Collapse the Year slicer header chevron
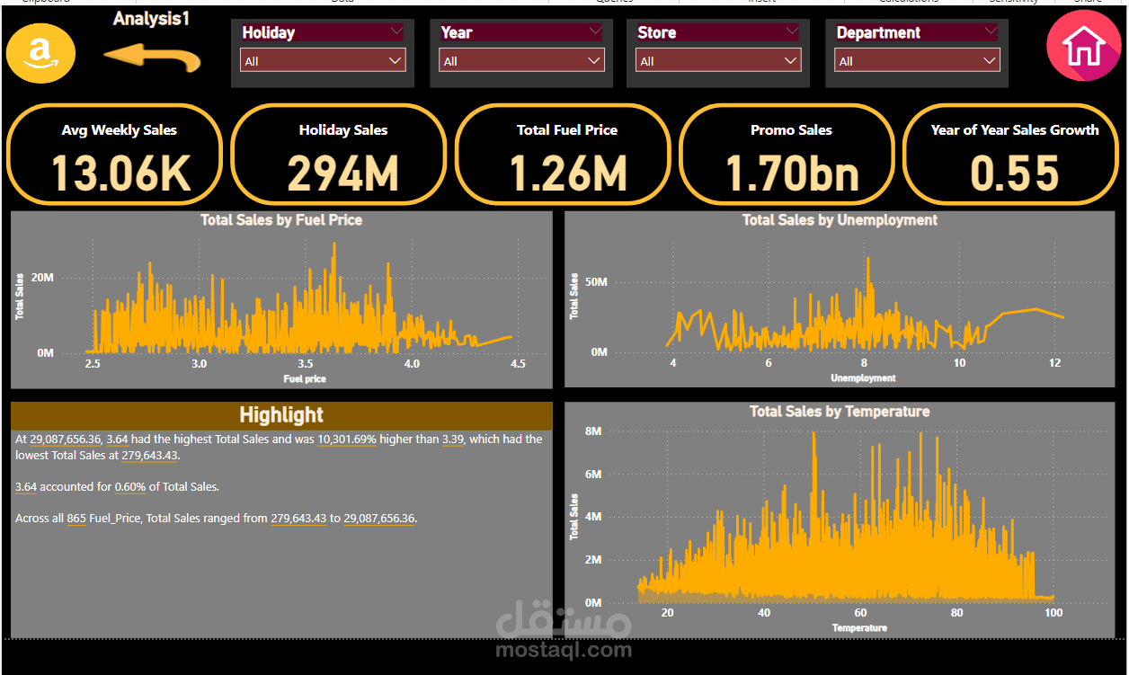1129x675 pixels. point(595,31)
